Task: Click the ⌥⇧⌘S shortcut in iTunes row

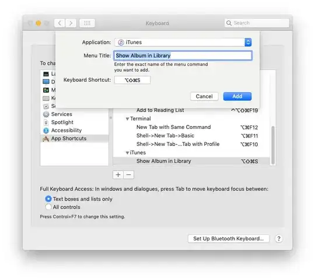Action: tap(250, 161)
